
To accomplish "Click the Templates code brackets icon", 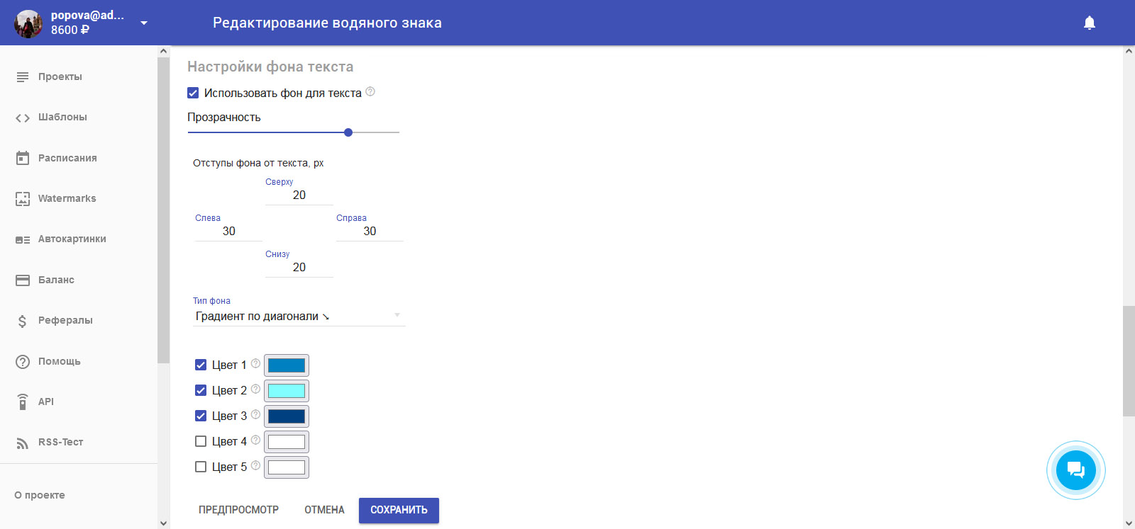I will 23,118.
